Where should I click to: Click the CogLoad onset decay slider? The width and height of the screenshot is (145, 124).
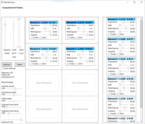click(x=14, y=113)
